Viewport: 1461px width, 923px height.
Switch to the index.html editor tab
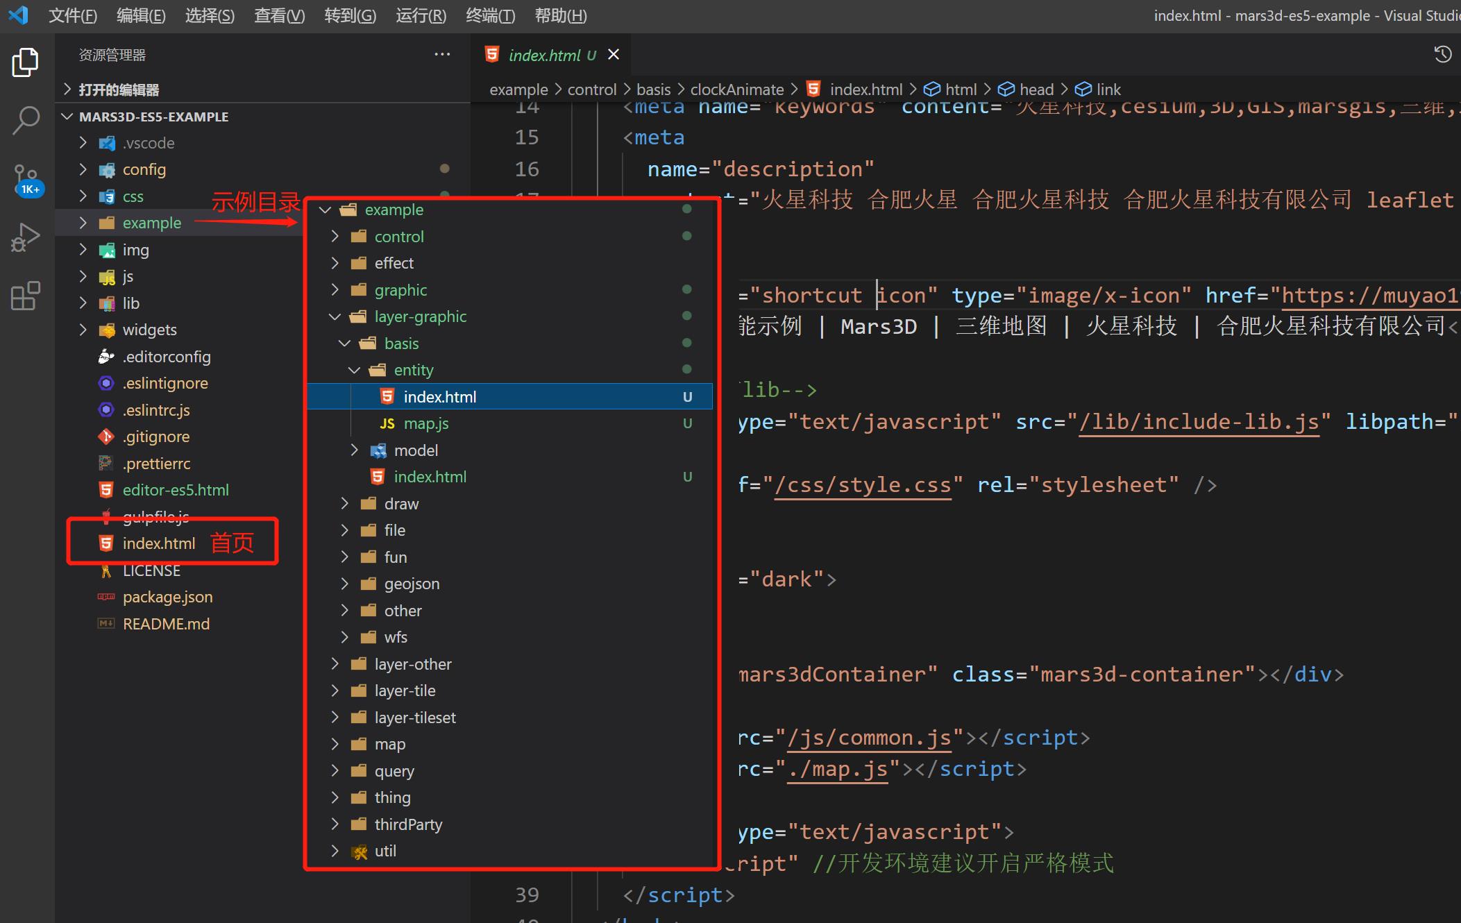[552, 55]
